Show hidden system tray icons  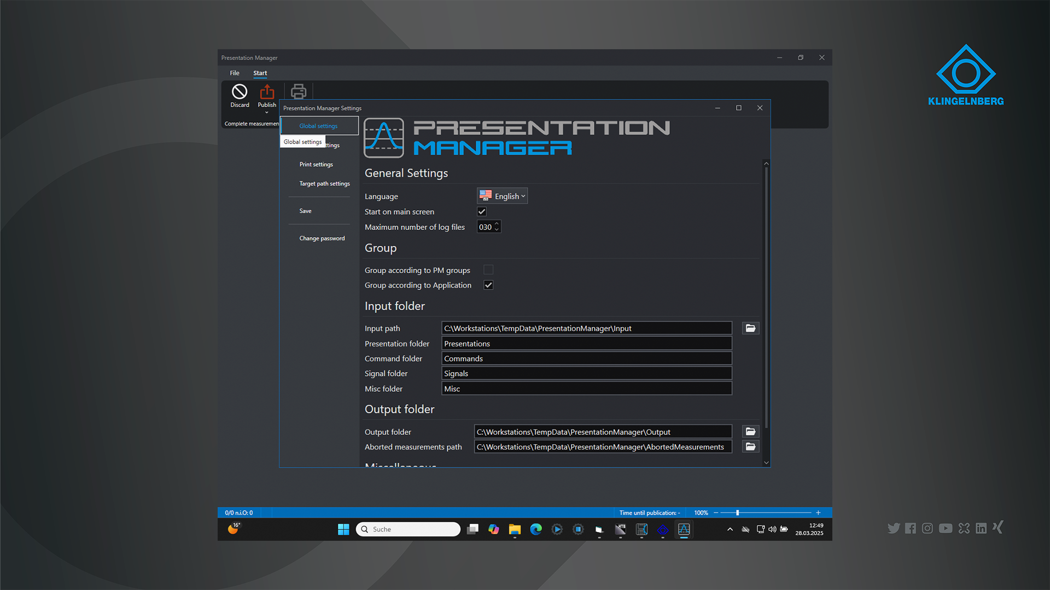coord(730,529)
